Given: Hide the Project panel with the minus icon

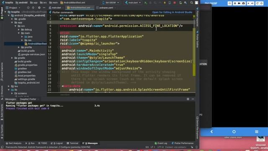Looking at the screenshot, I should click(x=44, y=8).
